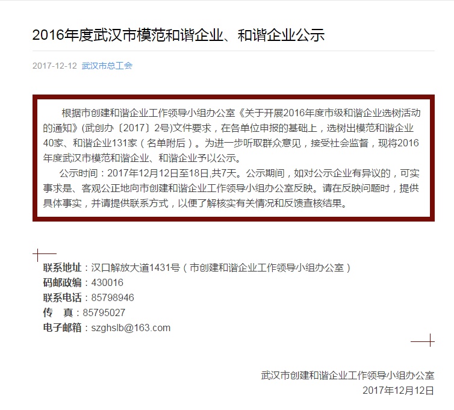Image resolution: width=454 pixels, height=410 pixels.
Task: Click the 联系地址 label
Action: point(62,267)
